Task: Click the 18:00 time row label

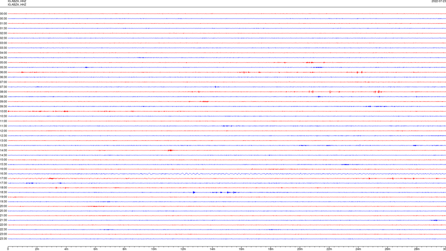Action: tap(3, 188)
